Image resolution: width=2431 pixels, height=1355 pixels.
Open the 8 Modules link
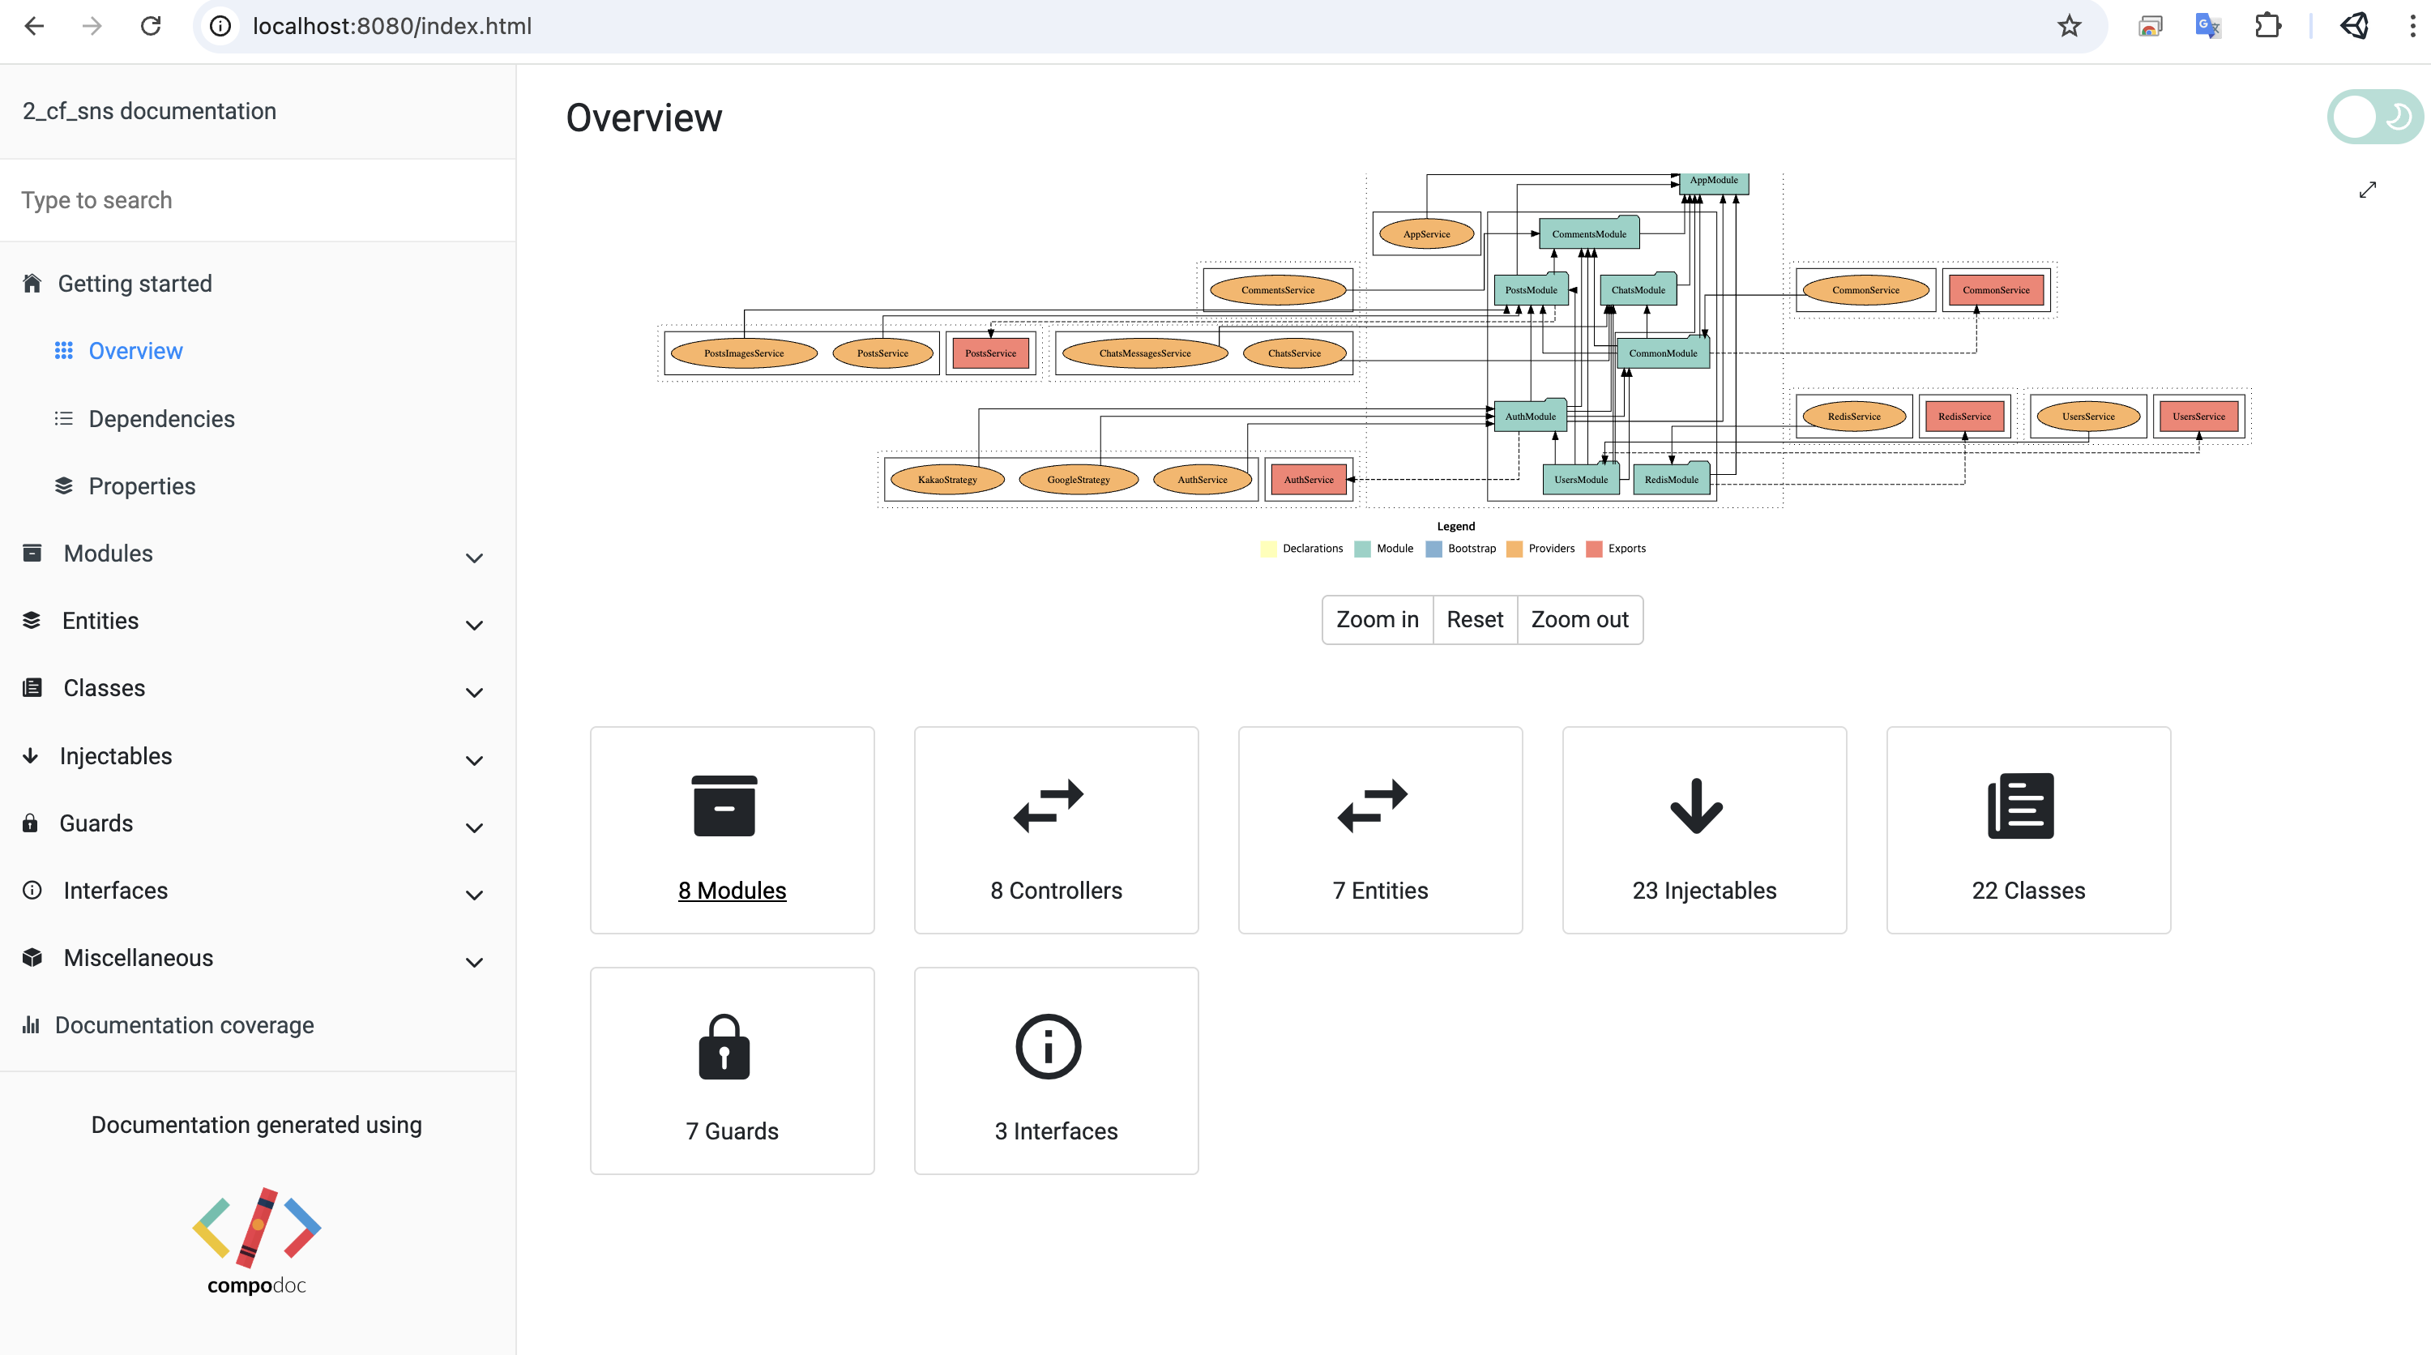[732, 891]
